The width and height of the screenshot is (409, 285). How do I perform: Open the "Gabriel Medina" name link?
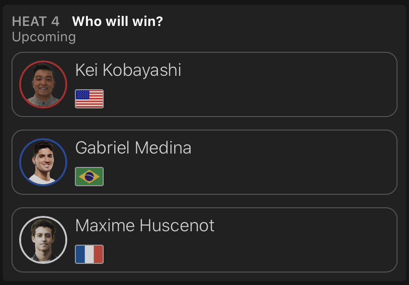[x=133, y=148]
